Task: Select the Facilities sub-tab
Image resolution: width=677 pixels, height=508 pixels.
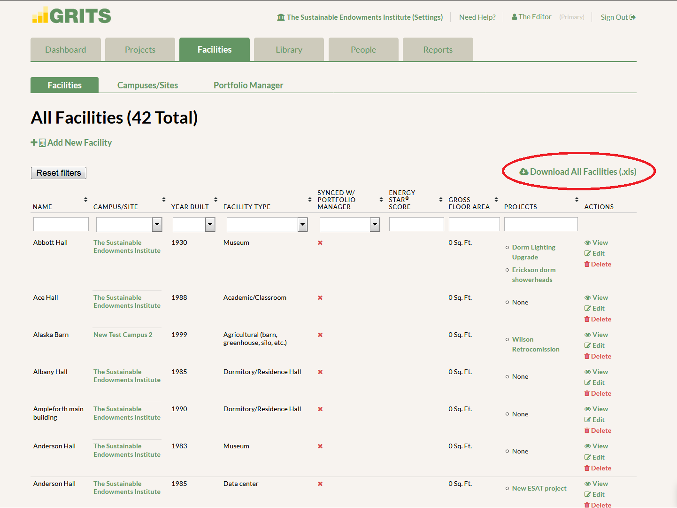Action: 64,85
